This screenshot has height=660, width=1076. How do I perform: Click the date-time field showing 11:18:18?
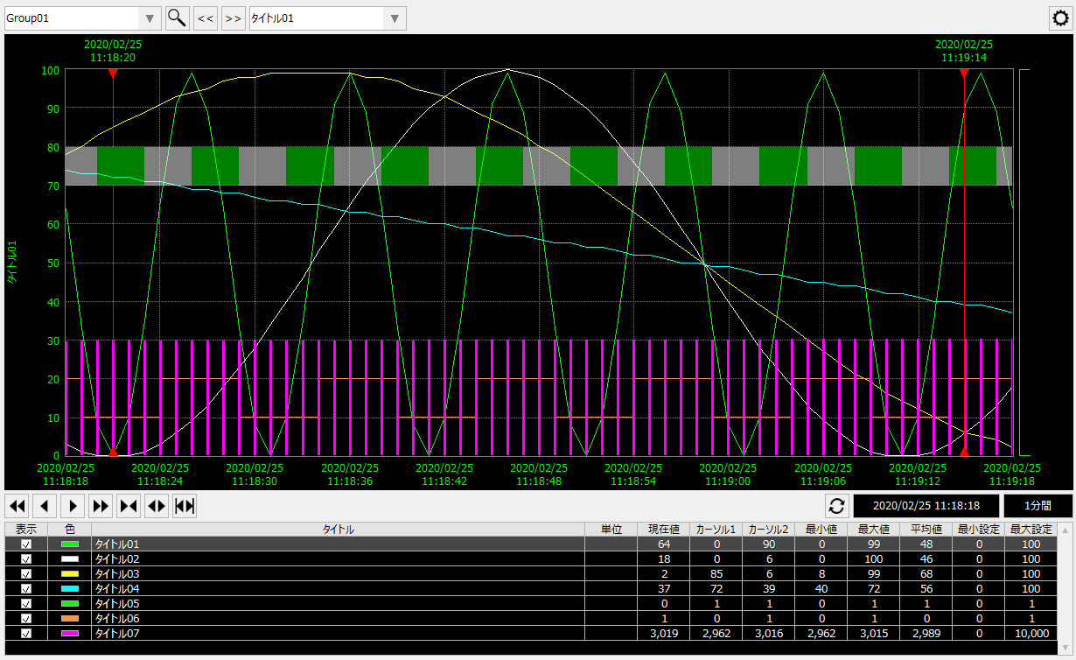925,505
